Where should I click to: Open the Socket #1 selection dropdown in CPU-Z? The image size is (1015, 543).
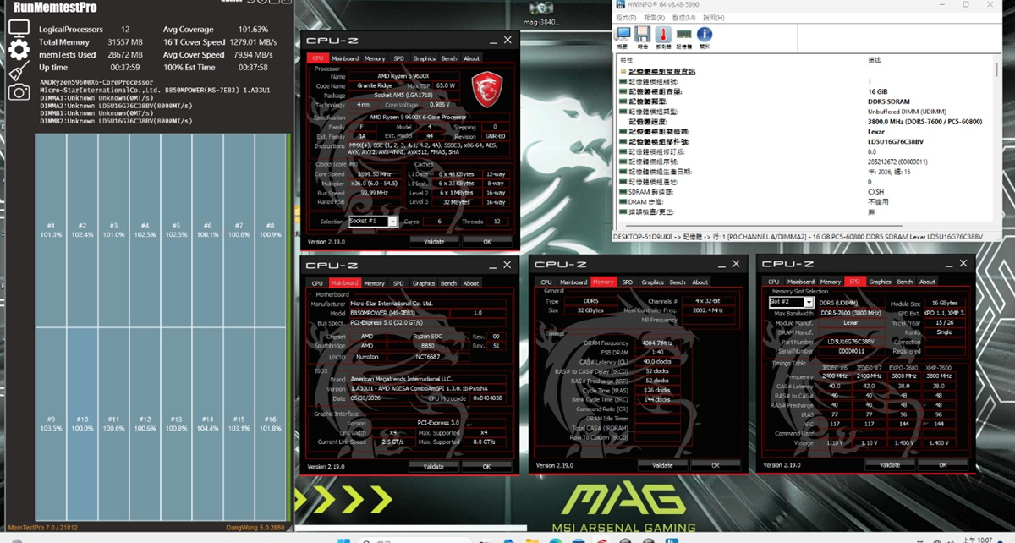373,222
